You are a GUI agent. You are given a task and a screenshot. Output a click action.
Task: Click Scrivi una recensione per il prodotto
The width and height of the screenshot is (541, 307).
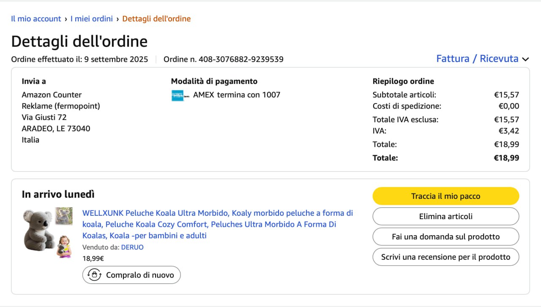tap(445, 257)
